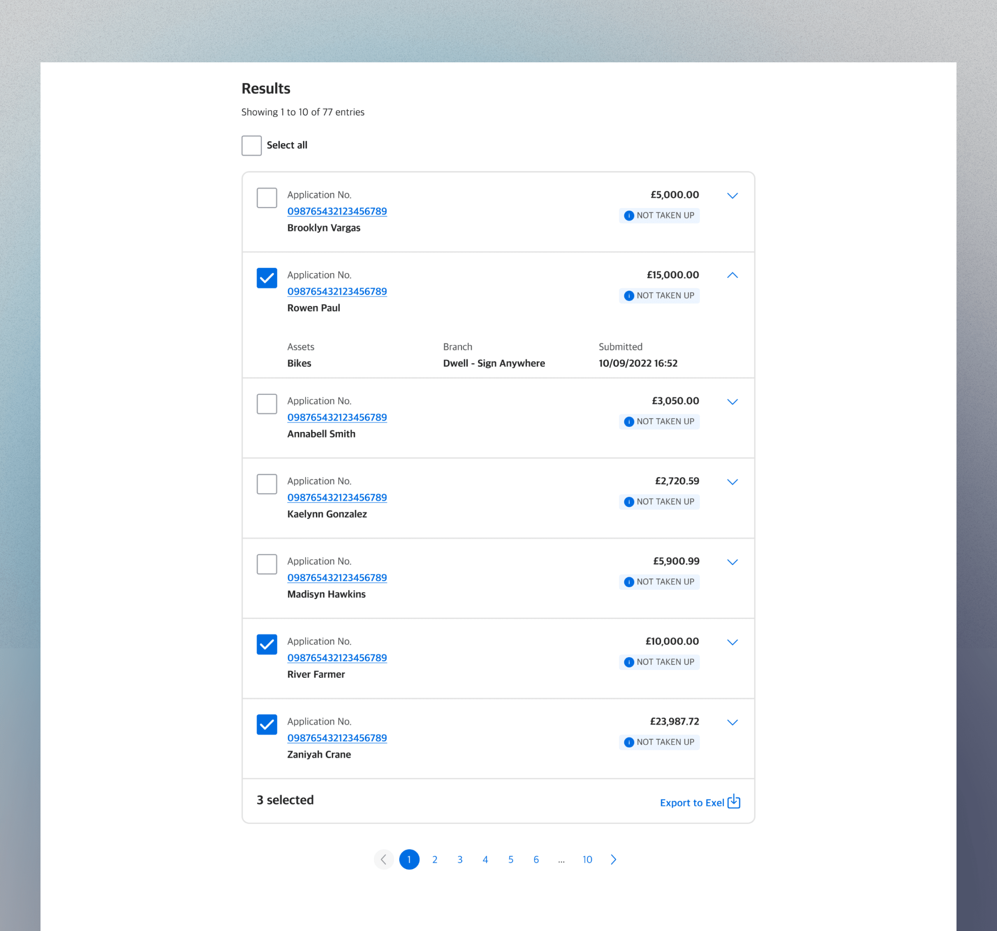Click info icon on £3,050.00 status badge

pyautogui.click(x=629, y=422)
